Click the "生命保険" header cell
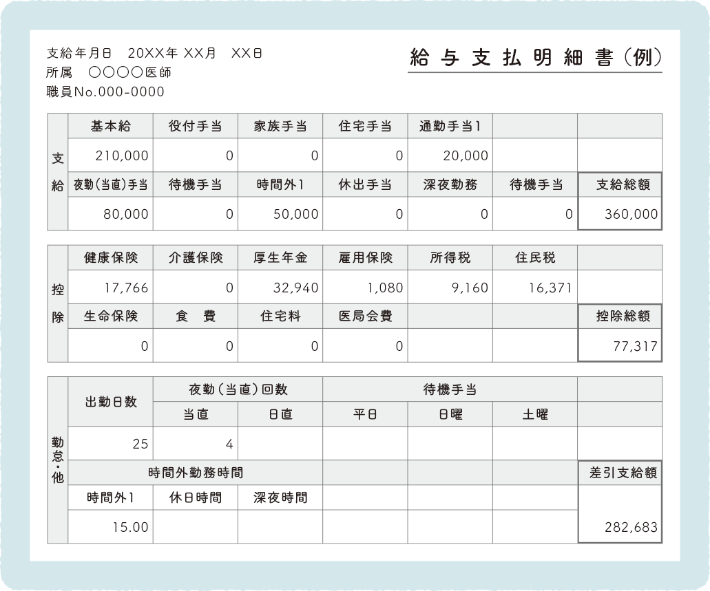 pyautogui.click(x=110, y=316)
